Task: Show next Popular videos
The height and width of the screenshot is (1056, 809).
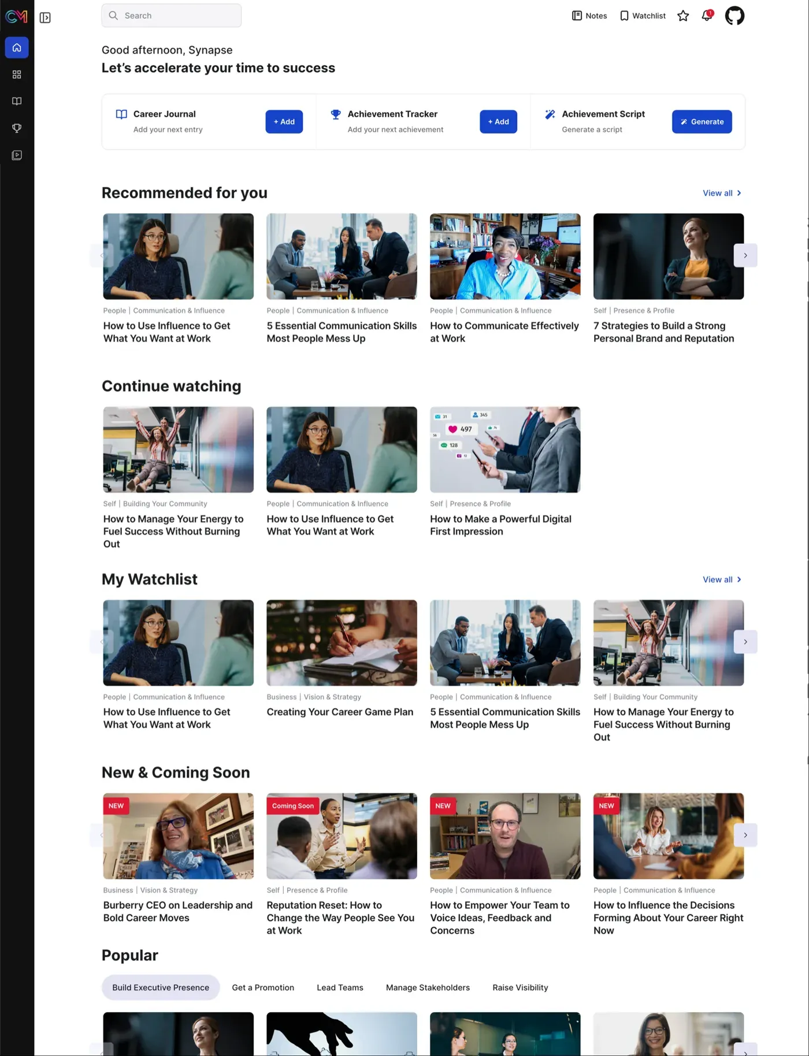Action: pyautogui.click(x=745, y=1050)
